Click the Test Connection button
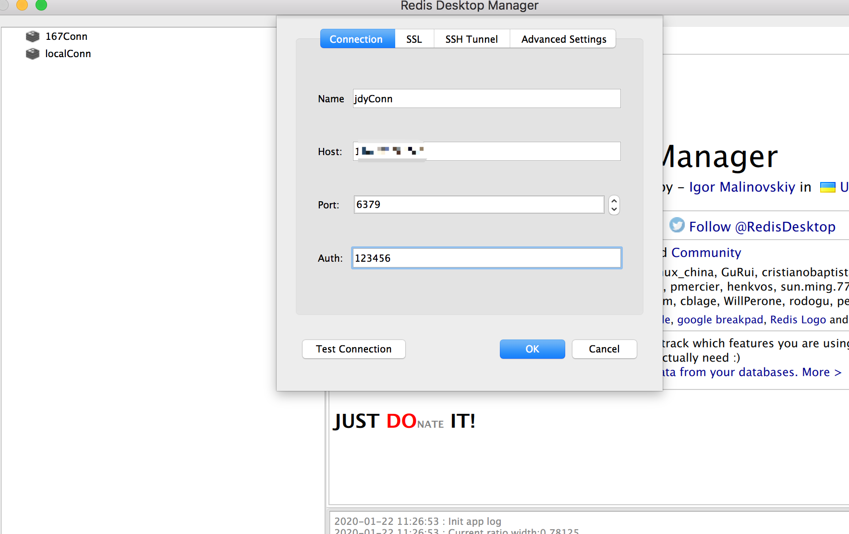849x534 pixels. pos(354,349)
